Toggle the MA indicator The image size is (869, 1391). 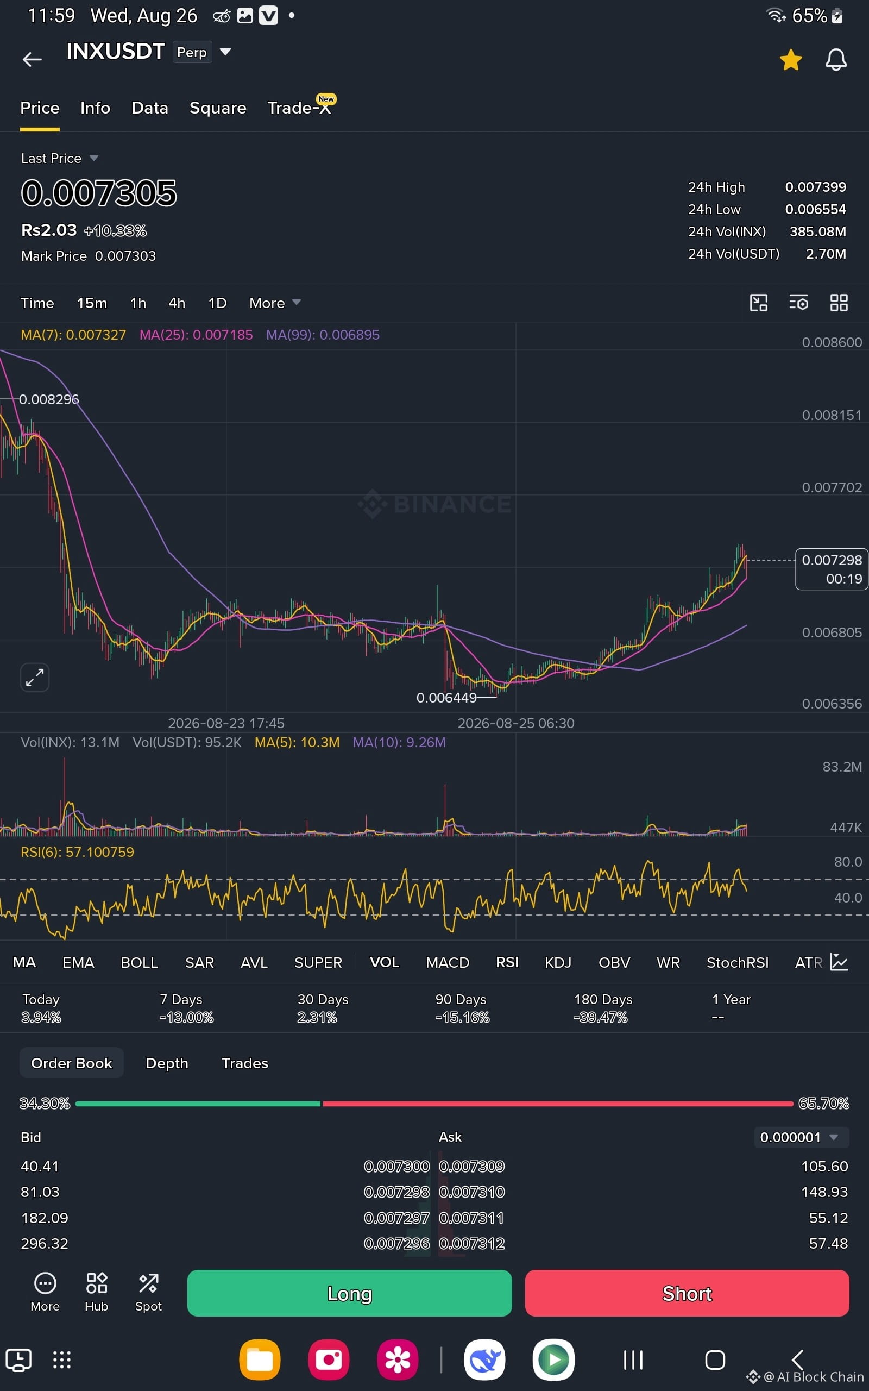pos(24,963)
